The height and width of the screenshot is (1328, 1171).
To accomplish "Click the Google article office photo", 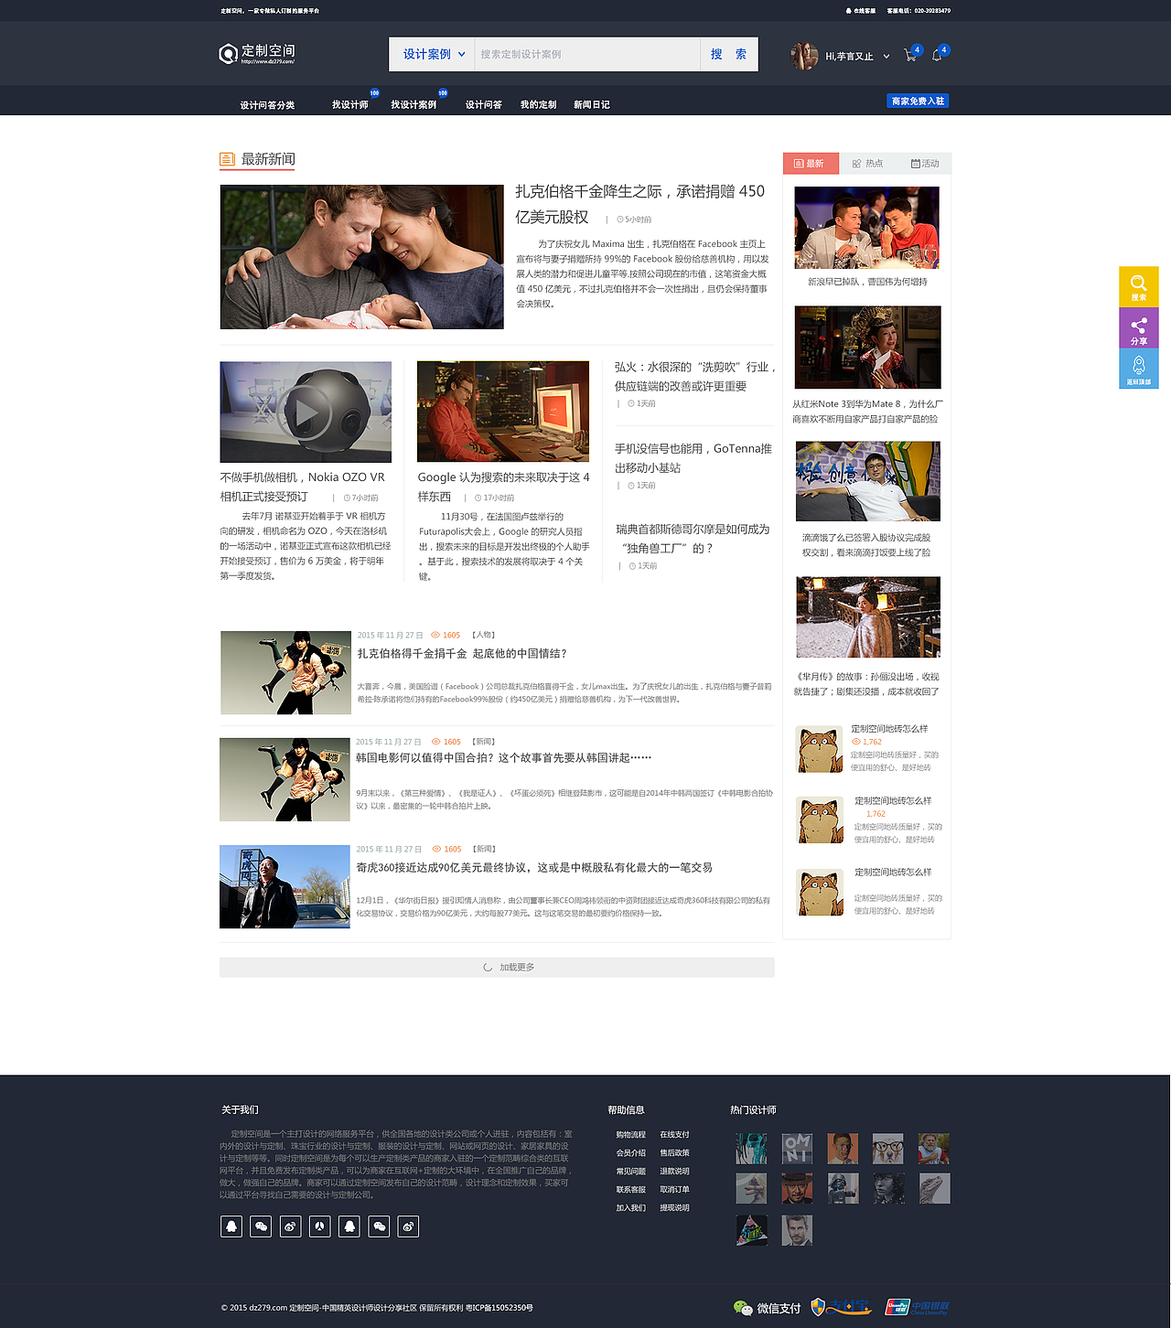I will [503, 412].
